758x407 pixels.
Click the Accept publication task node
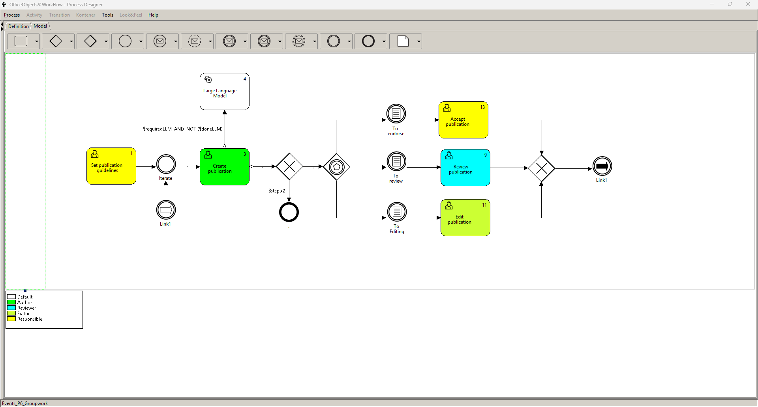463,120
